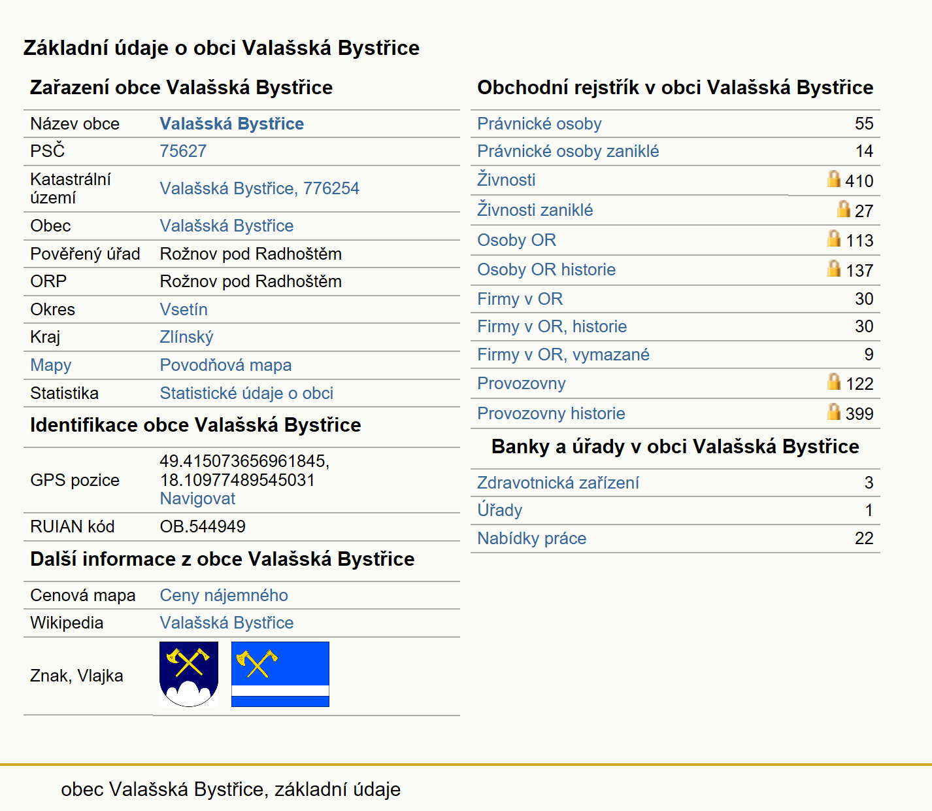932x811 pixels.
Task: Open Zdravotnická zařízení link
Action: coord(558,483)
